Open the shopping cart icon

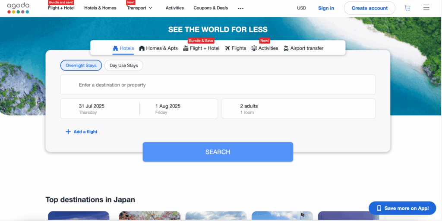[407, 8]
